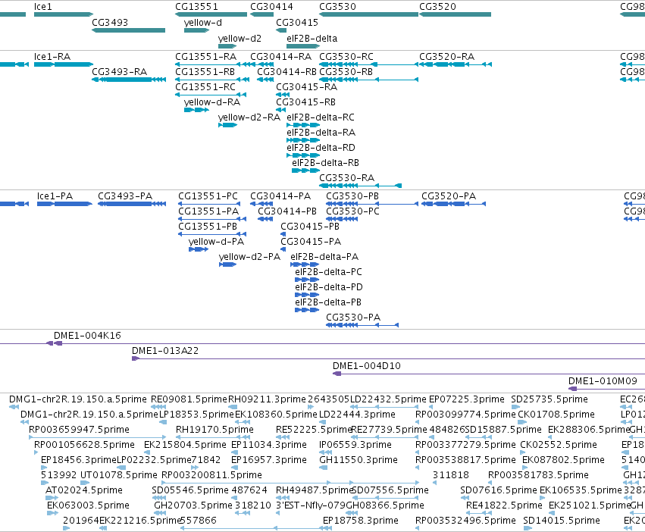Screen dimensions: 645x532
Task: Select the yellow-d2-RA transcript glyph
Action: [227, 125]
